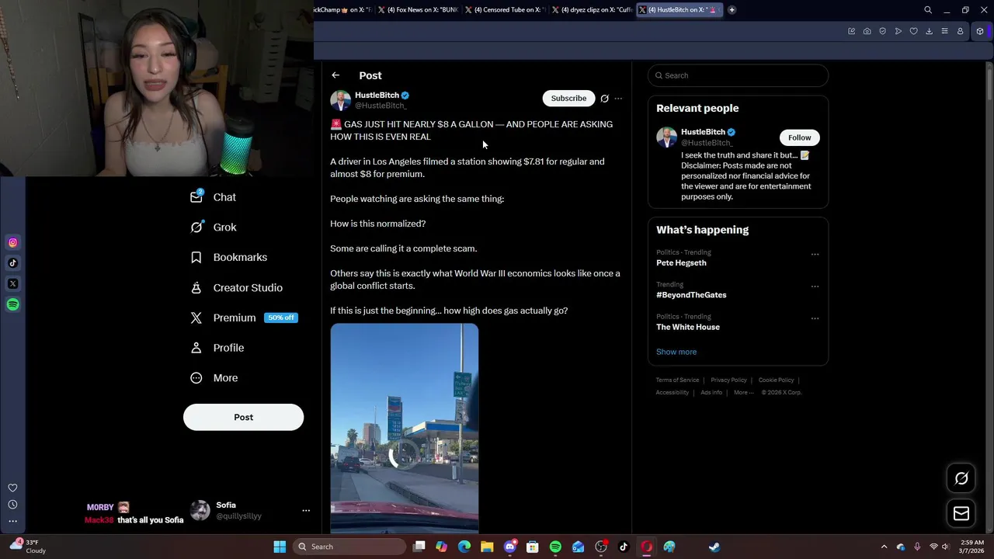Click the Windows taskbar Search box

point(350,547)
